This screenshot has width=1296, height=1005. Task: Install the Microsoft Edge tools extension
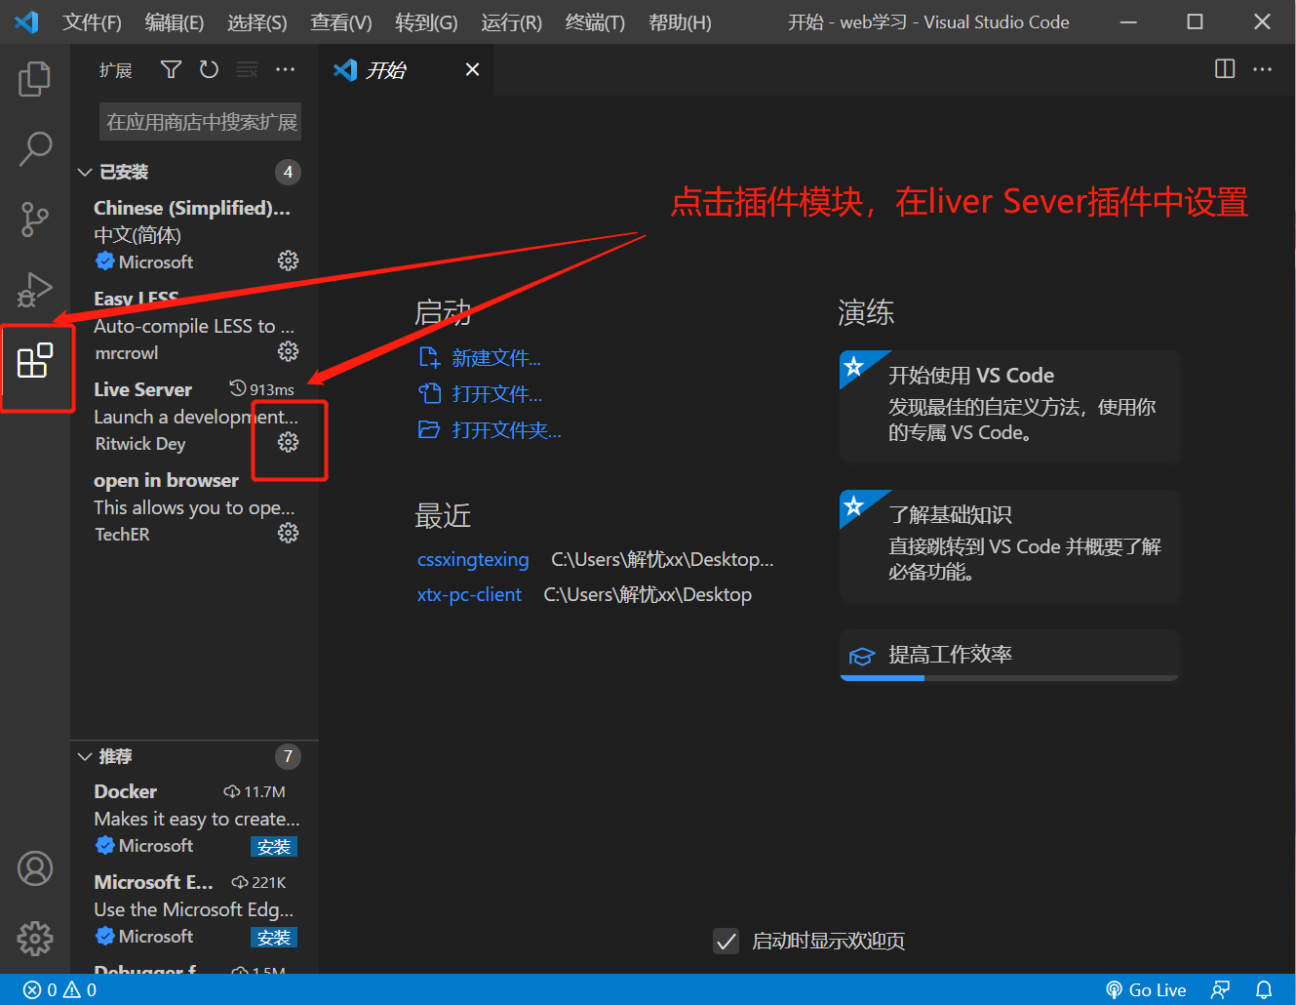click(274, 938)
